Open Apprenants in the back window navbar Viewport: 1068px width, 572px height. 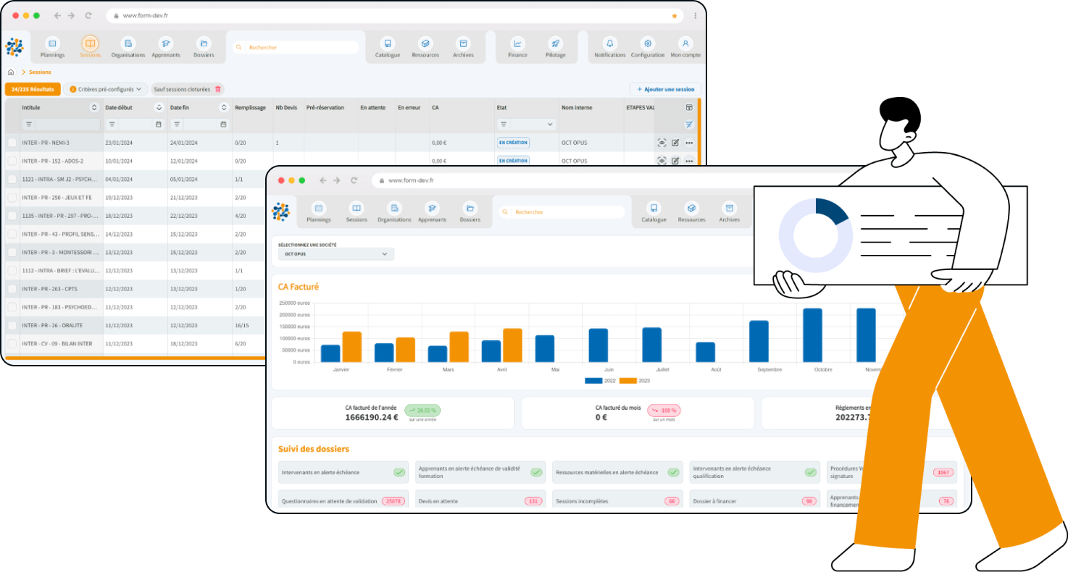point(166,47)
